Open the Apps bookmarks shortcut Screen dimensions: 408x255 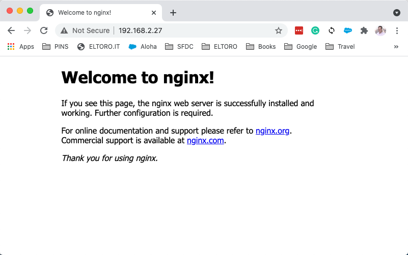point(21,47)
